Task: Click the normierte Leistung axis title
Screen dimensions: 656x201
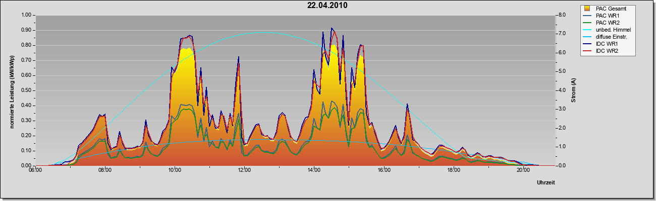Action: 12,89
